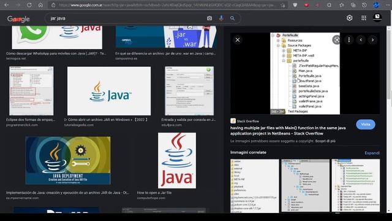The height and width of the screenshot is (221, 392).
Task: Open the related image with green-highlighted rows
Action: click(x=356, y=185)
